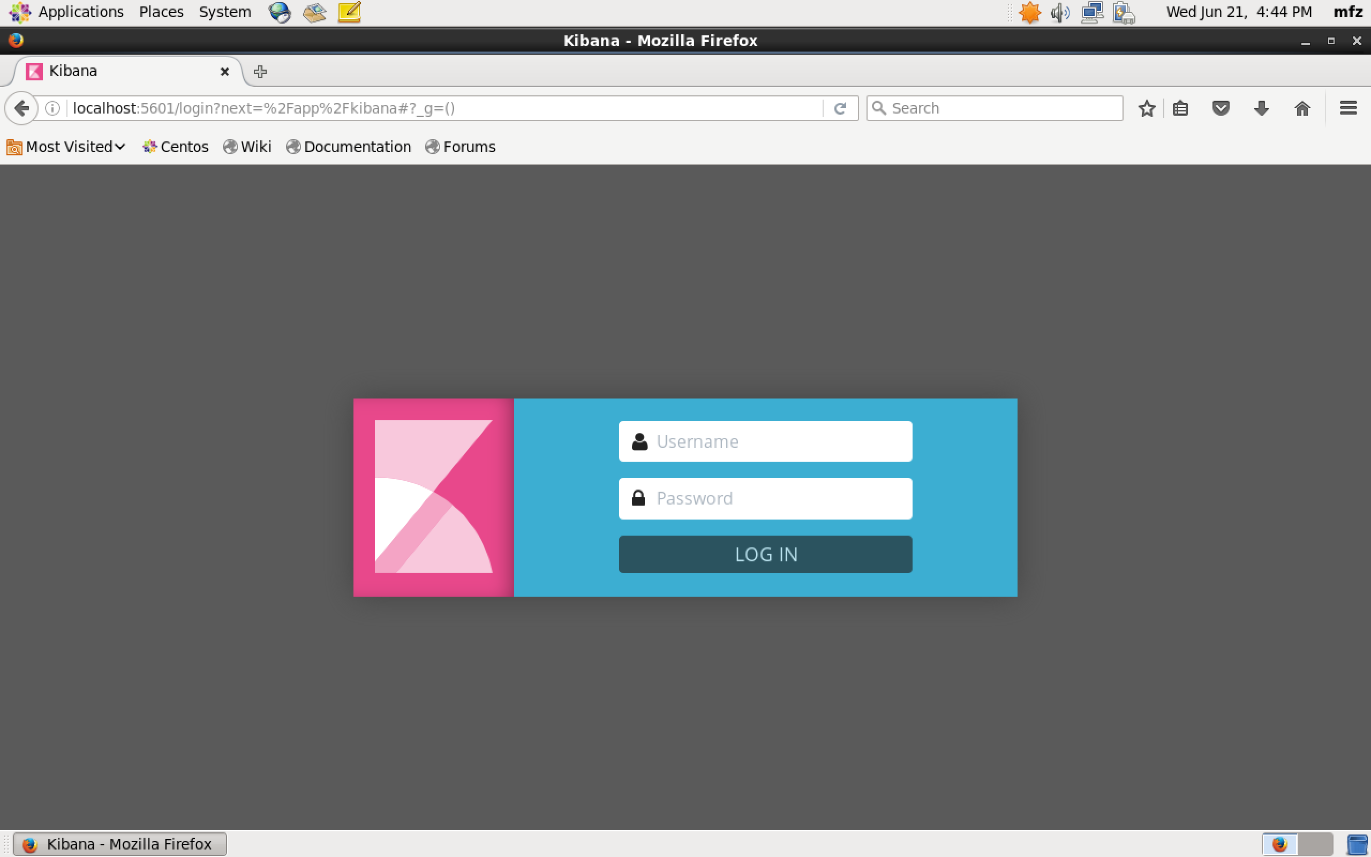This screenshot has width=1371, height=857.
Task: Close the Kibana tab
Action: click(x=224, y=71)
